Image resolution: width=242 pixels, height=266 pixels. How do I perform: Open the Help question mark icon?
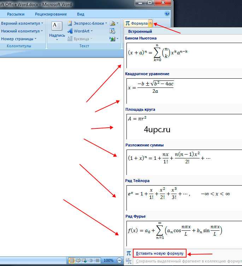(x=167, y=13)
